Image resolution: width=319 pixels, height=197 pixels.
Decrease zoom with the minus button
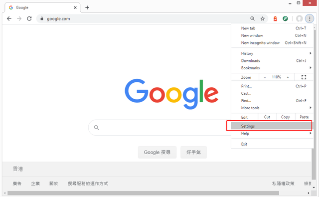[x=265, y=77]
